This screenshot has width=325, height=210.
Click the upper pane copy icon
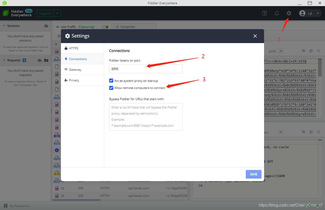coord(311,51)
